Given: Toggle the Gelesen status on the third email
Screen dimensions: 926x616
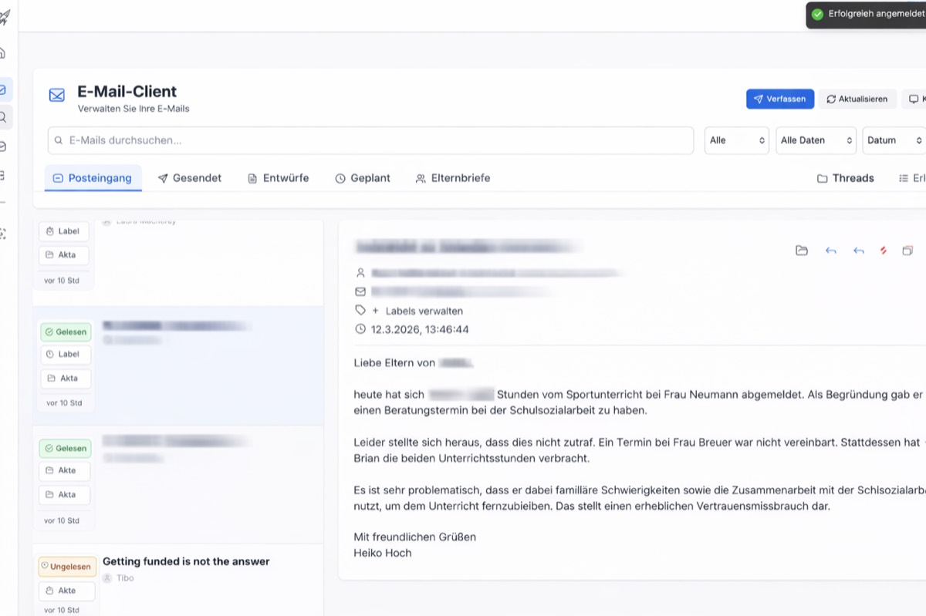Looking at the screenshot, I should tap(65, 448).
